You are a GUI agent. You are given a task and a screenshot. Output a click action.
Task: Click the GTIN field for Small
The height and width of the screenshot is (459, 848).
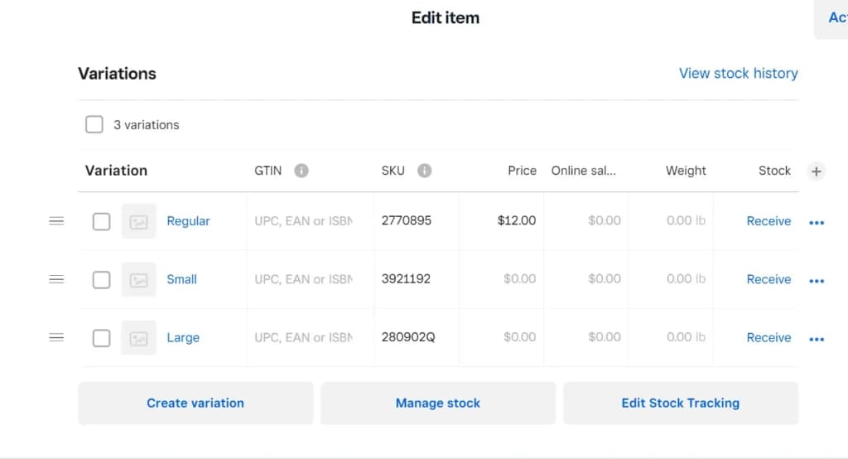coord(310,279)
